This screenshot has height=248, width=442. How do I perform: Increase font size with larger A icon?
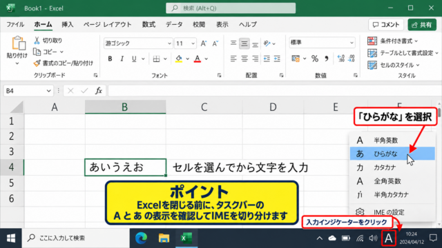(204, 43)
